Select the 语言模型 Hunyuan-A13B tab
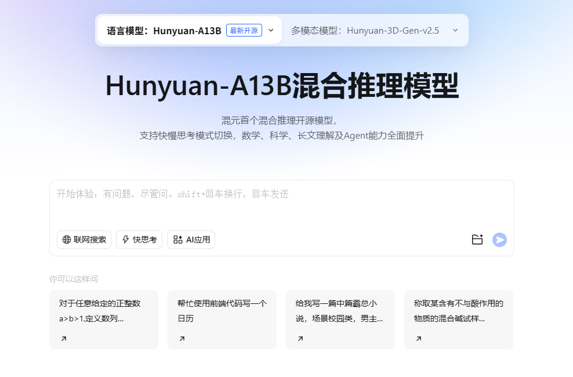 coord(164,30)
